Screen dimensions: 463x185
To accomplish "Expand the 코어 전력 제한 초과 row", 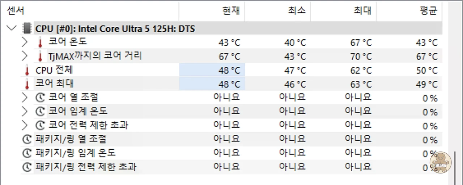I will 25,125.
